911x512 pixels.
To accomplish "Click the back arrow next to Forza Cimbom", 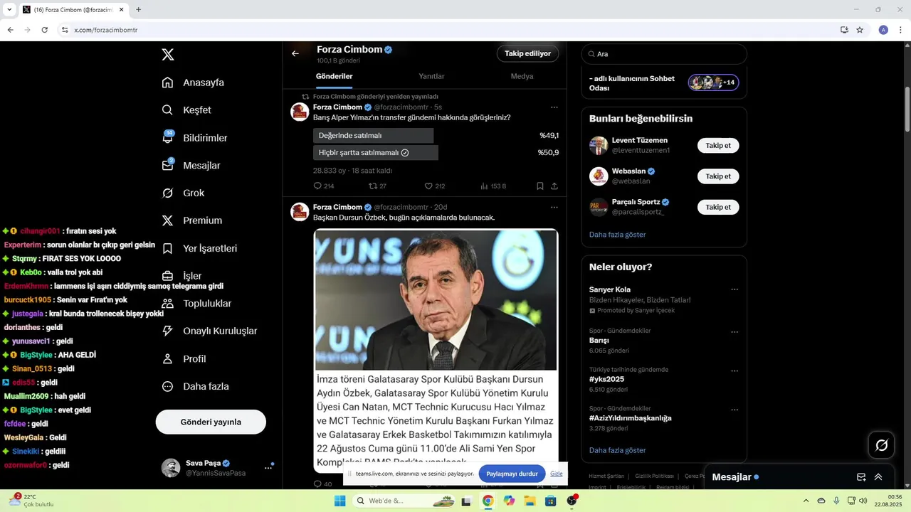I will tap(295, 53).
